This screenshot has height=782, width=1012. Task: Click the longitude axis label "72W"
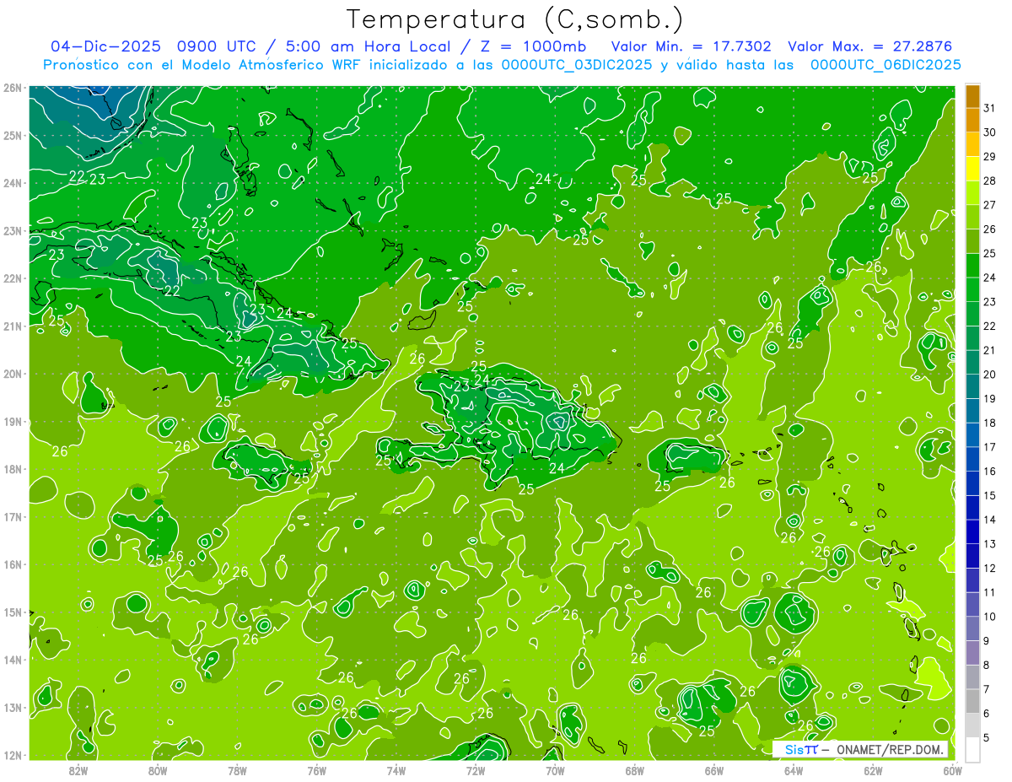476,769
